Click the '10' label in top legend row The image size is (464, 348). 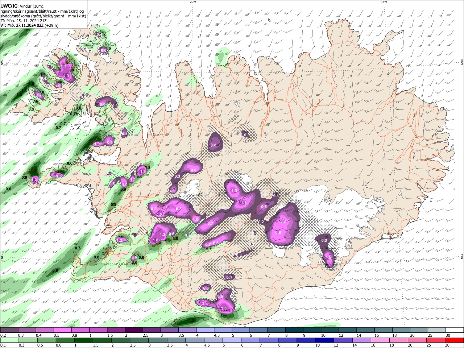[323, 335]
